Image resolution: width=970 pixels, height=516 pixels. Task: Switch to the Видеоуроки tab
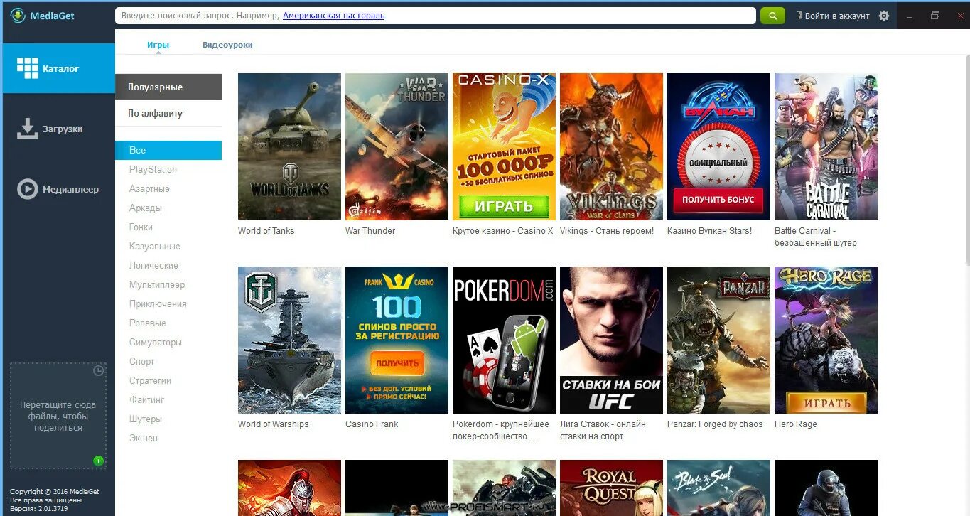click(x=227, y=45)
